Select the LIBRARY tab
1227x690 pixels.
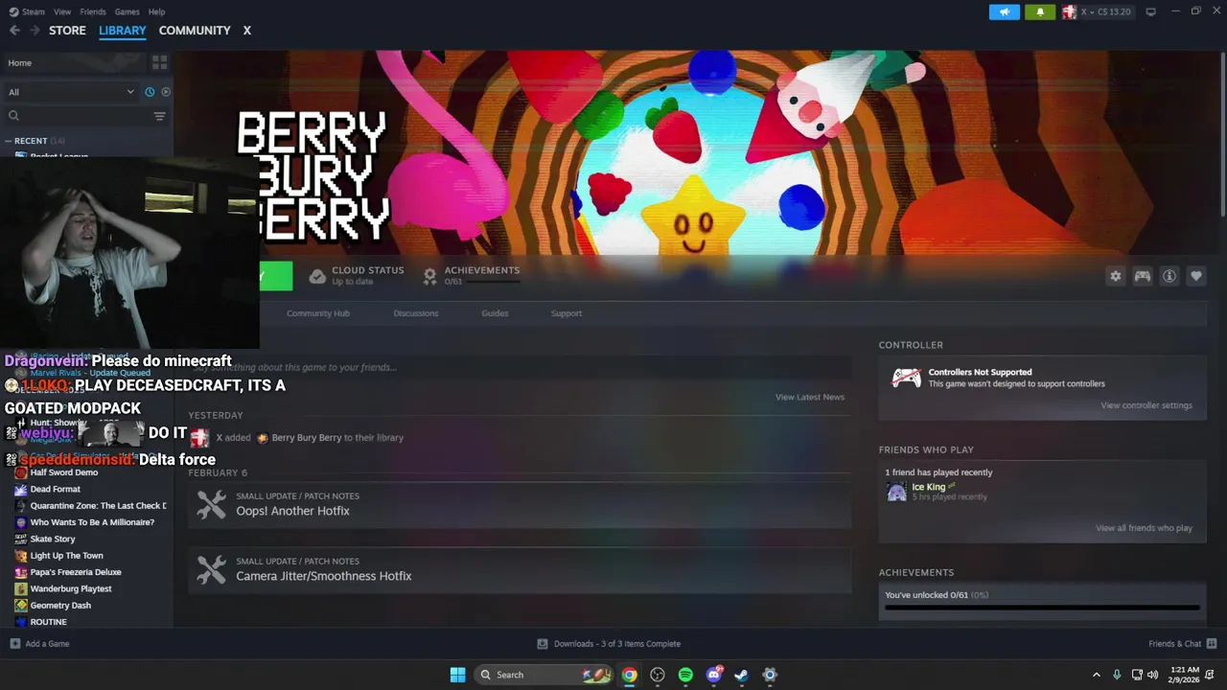(123, 31)
